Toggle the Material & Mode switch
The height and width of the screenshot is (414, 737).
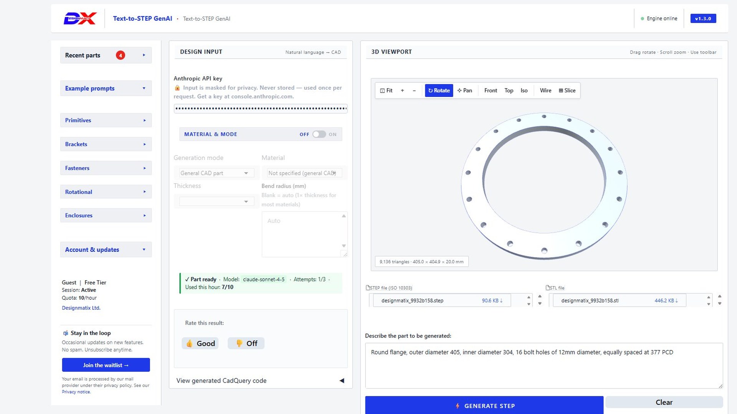[x=319, y=134]
